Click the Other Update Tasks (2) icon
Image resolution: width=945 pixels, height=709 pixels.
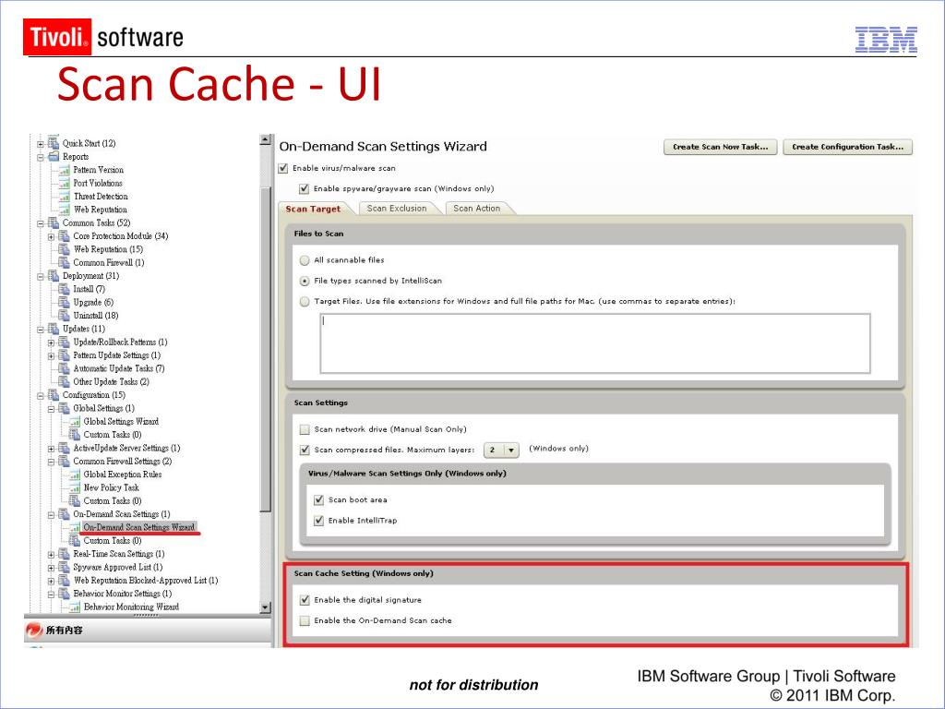click(64, 381)
